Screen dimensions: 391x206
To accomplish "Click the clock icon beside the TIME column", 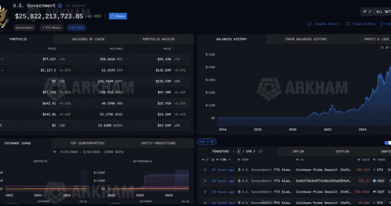I will 213,160.
